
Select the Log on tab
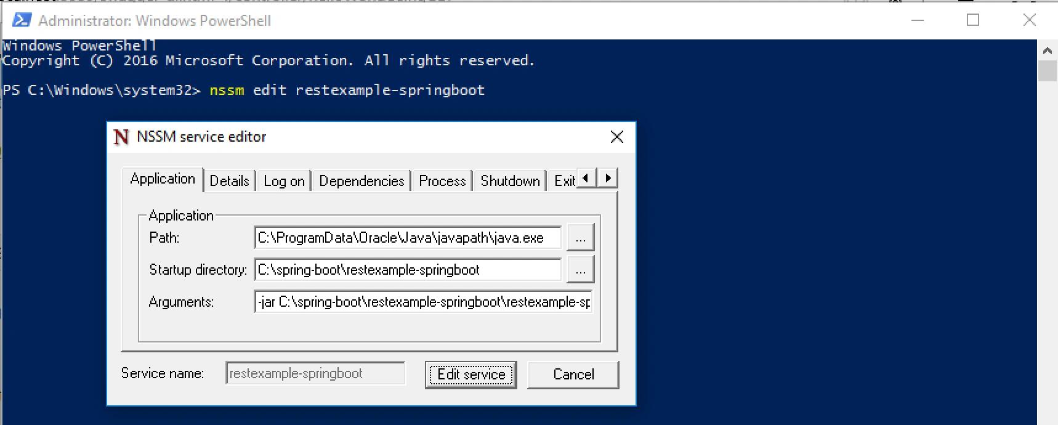(x=284, y=181)
